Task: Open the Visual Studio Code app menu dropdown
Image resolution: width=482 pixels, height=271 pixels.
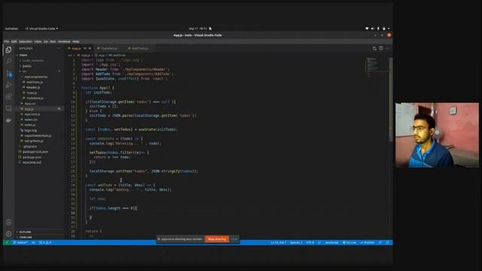Action: 41,29
